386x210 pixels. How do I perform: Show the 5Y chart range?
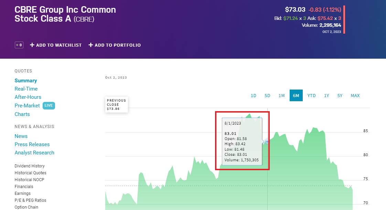[x=340, y=95]
